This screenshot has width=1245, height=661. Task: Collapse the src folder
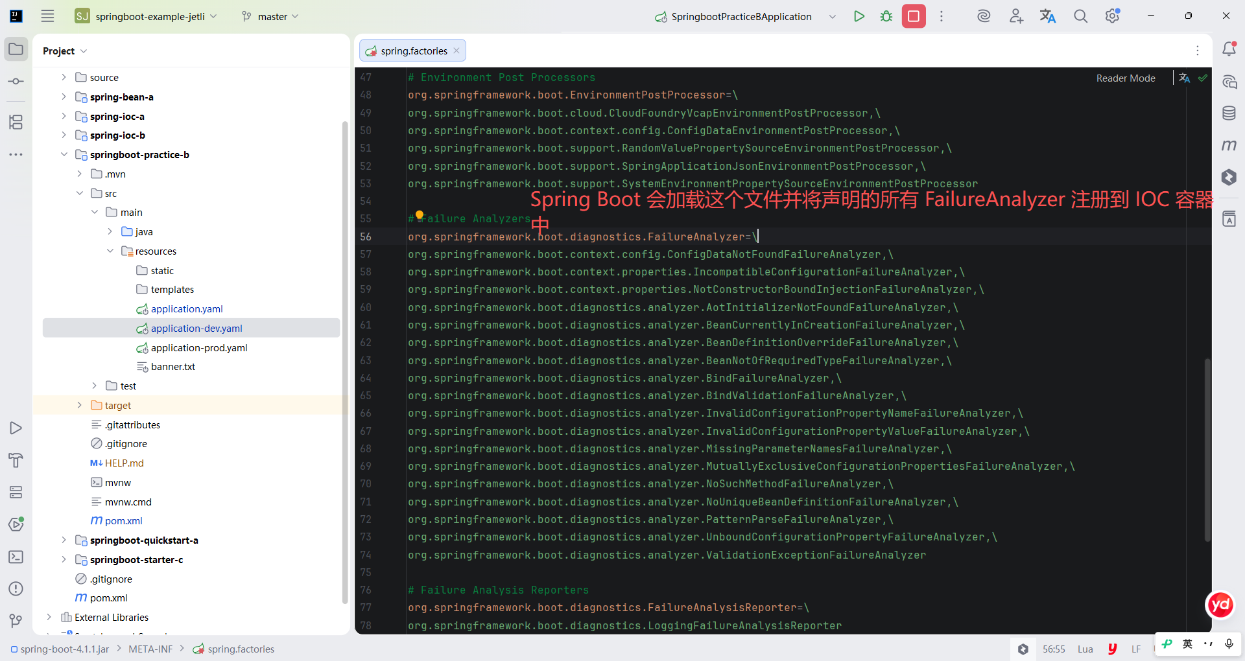click(x=79, y=193)
